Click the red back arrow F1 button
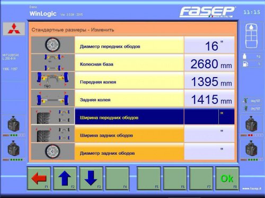The height and width of the screenshot is (198, 265). 39,178
